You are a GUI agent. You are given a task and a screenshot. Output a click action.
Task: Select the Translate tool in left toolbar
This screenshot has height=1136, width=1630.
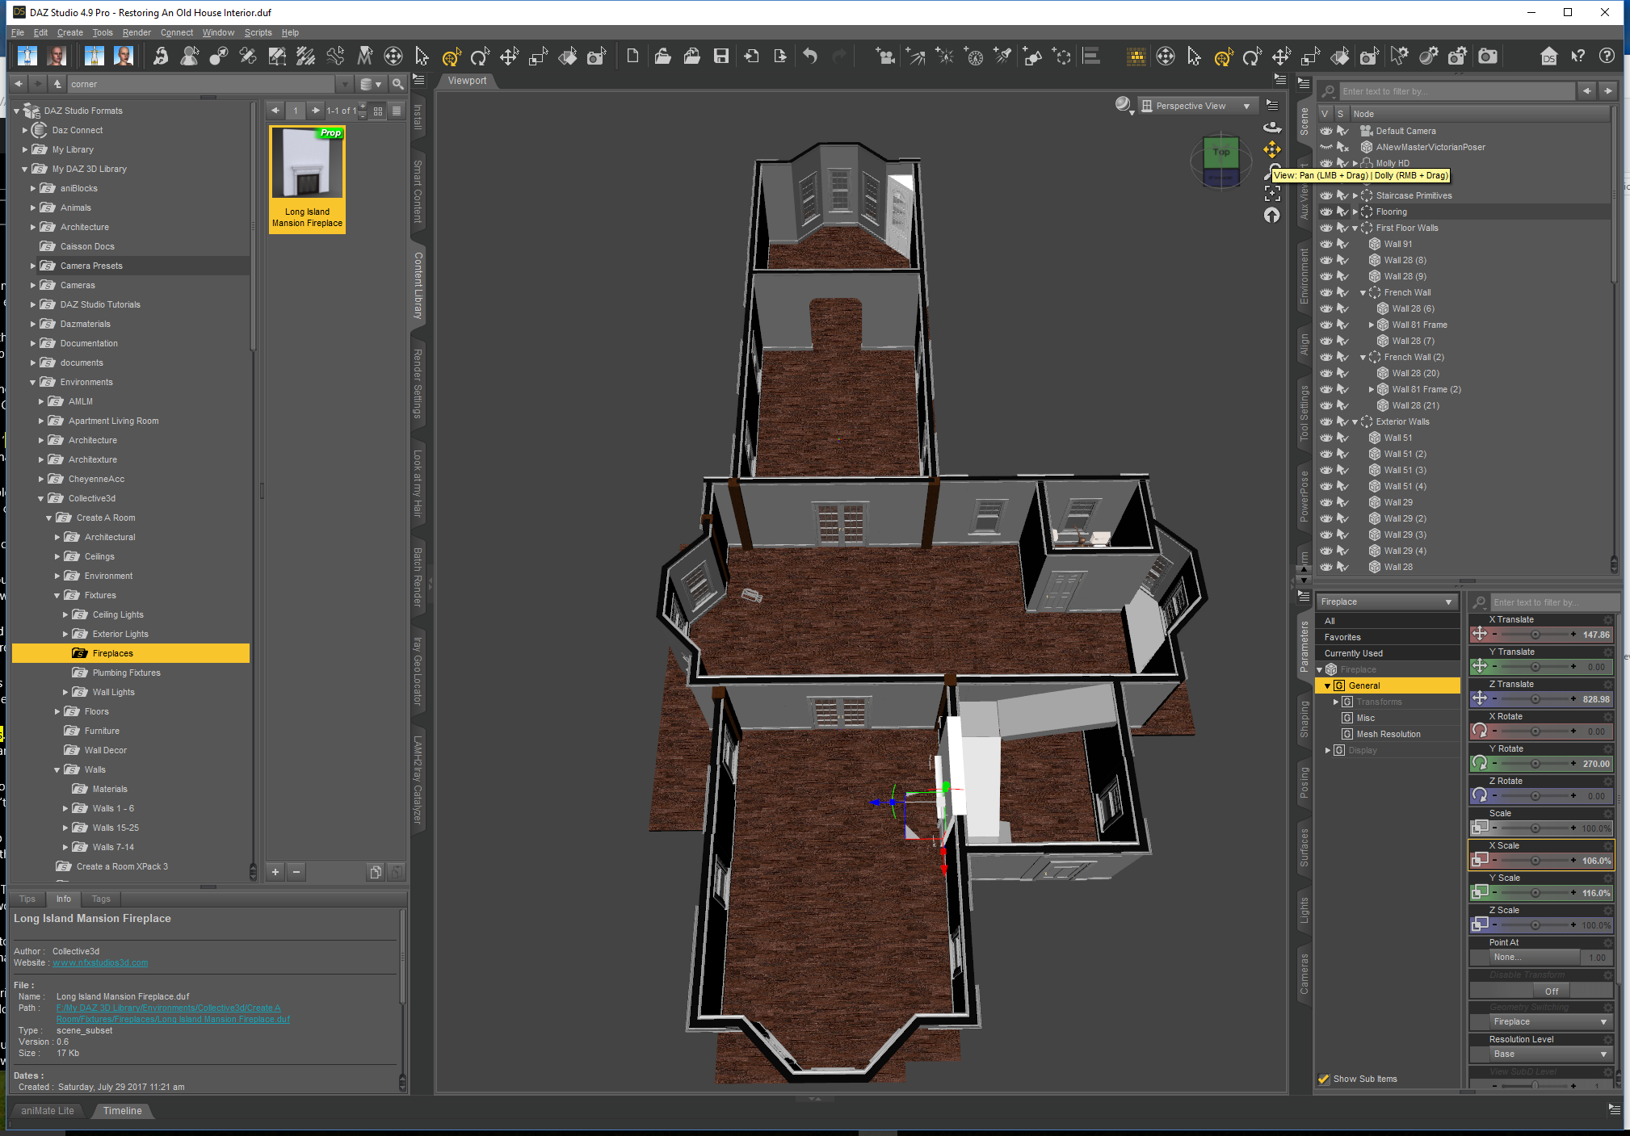pos(509,57)
